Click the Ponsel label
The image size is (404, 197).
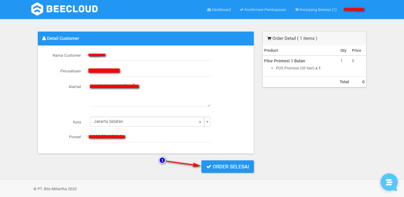[75, 137]
